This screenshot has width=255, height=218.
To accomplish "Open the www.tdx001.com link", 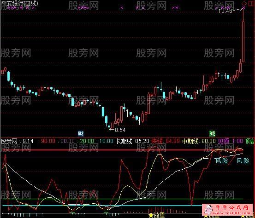I will tap(232, 213).
